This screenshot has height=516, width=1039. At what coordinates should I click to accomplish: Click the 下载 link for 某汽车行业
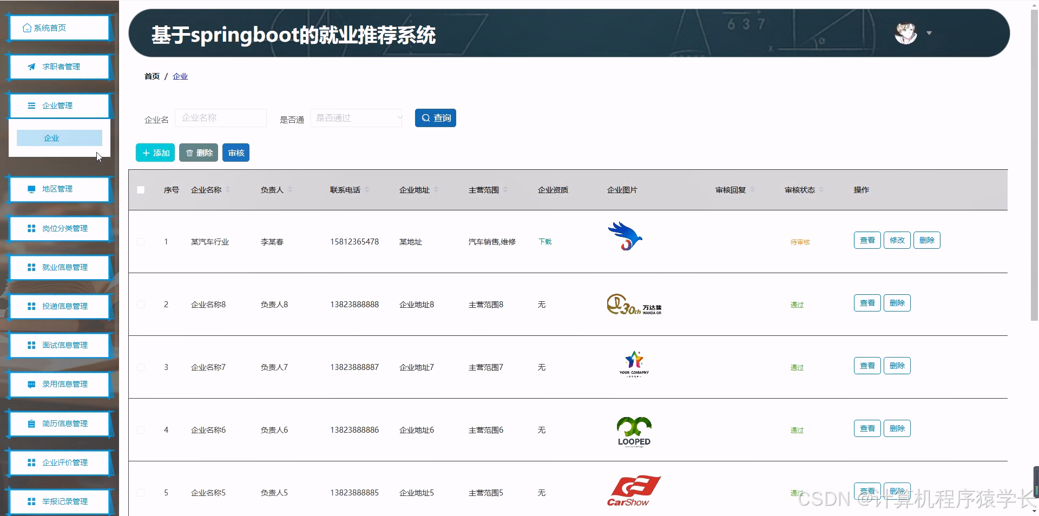point(545,242)
